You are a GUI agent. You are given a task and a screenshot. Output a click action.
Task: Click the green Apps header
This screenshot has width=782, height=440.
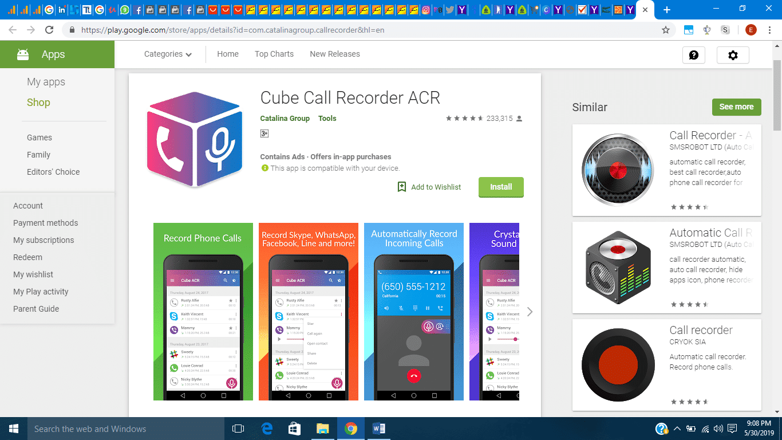pyautogui.click(x=57, y=54)
